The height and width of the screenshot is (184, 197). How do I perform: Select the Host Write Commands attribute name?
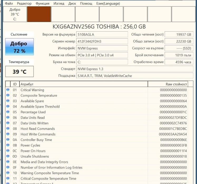(38, 134)
